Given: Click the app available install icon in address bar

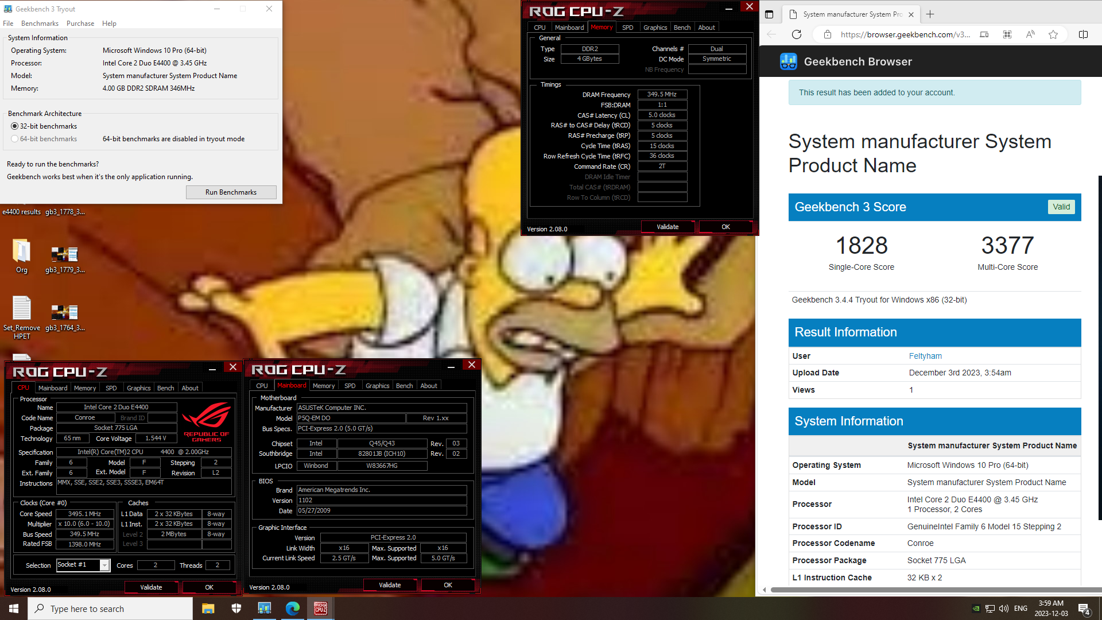Looking at the screenshot, I should click(x=984, y=34).
